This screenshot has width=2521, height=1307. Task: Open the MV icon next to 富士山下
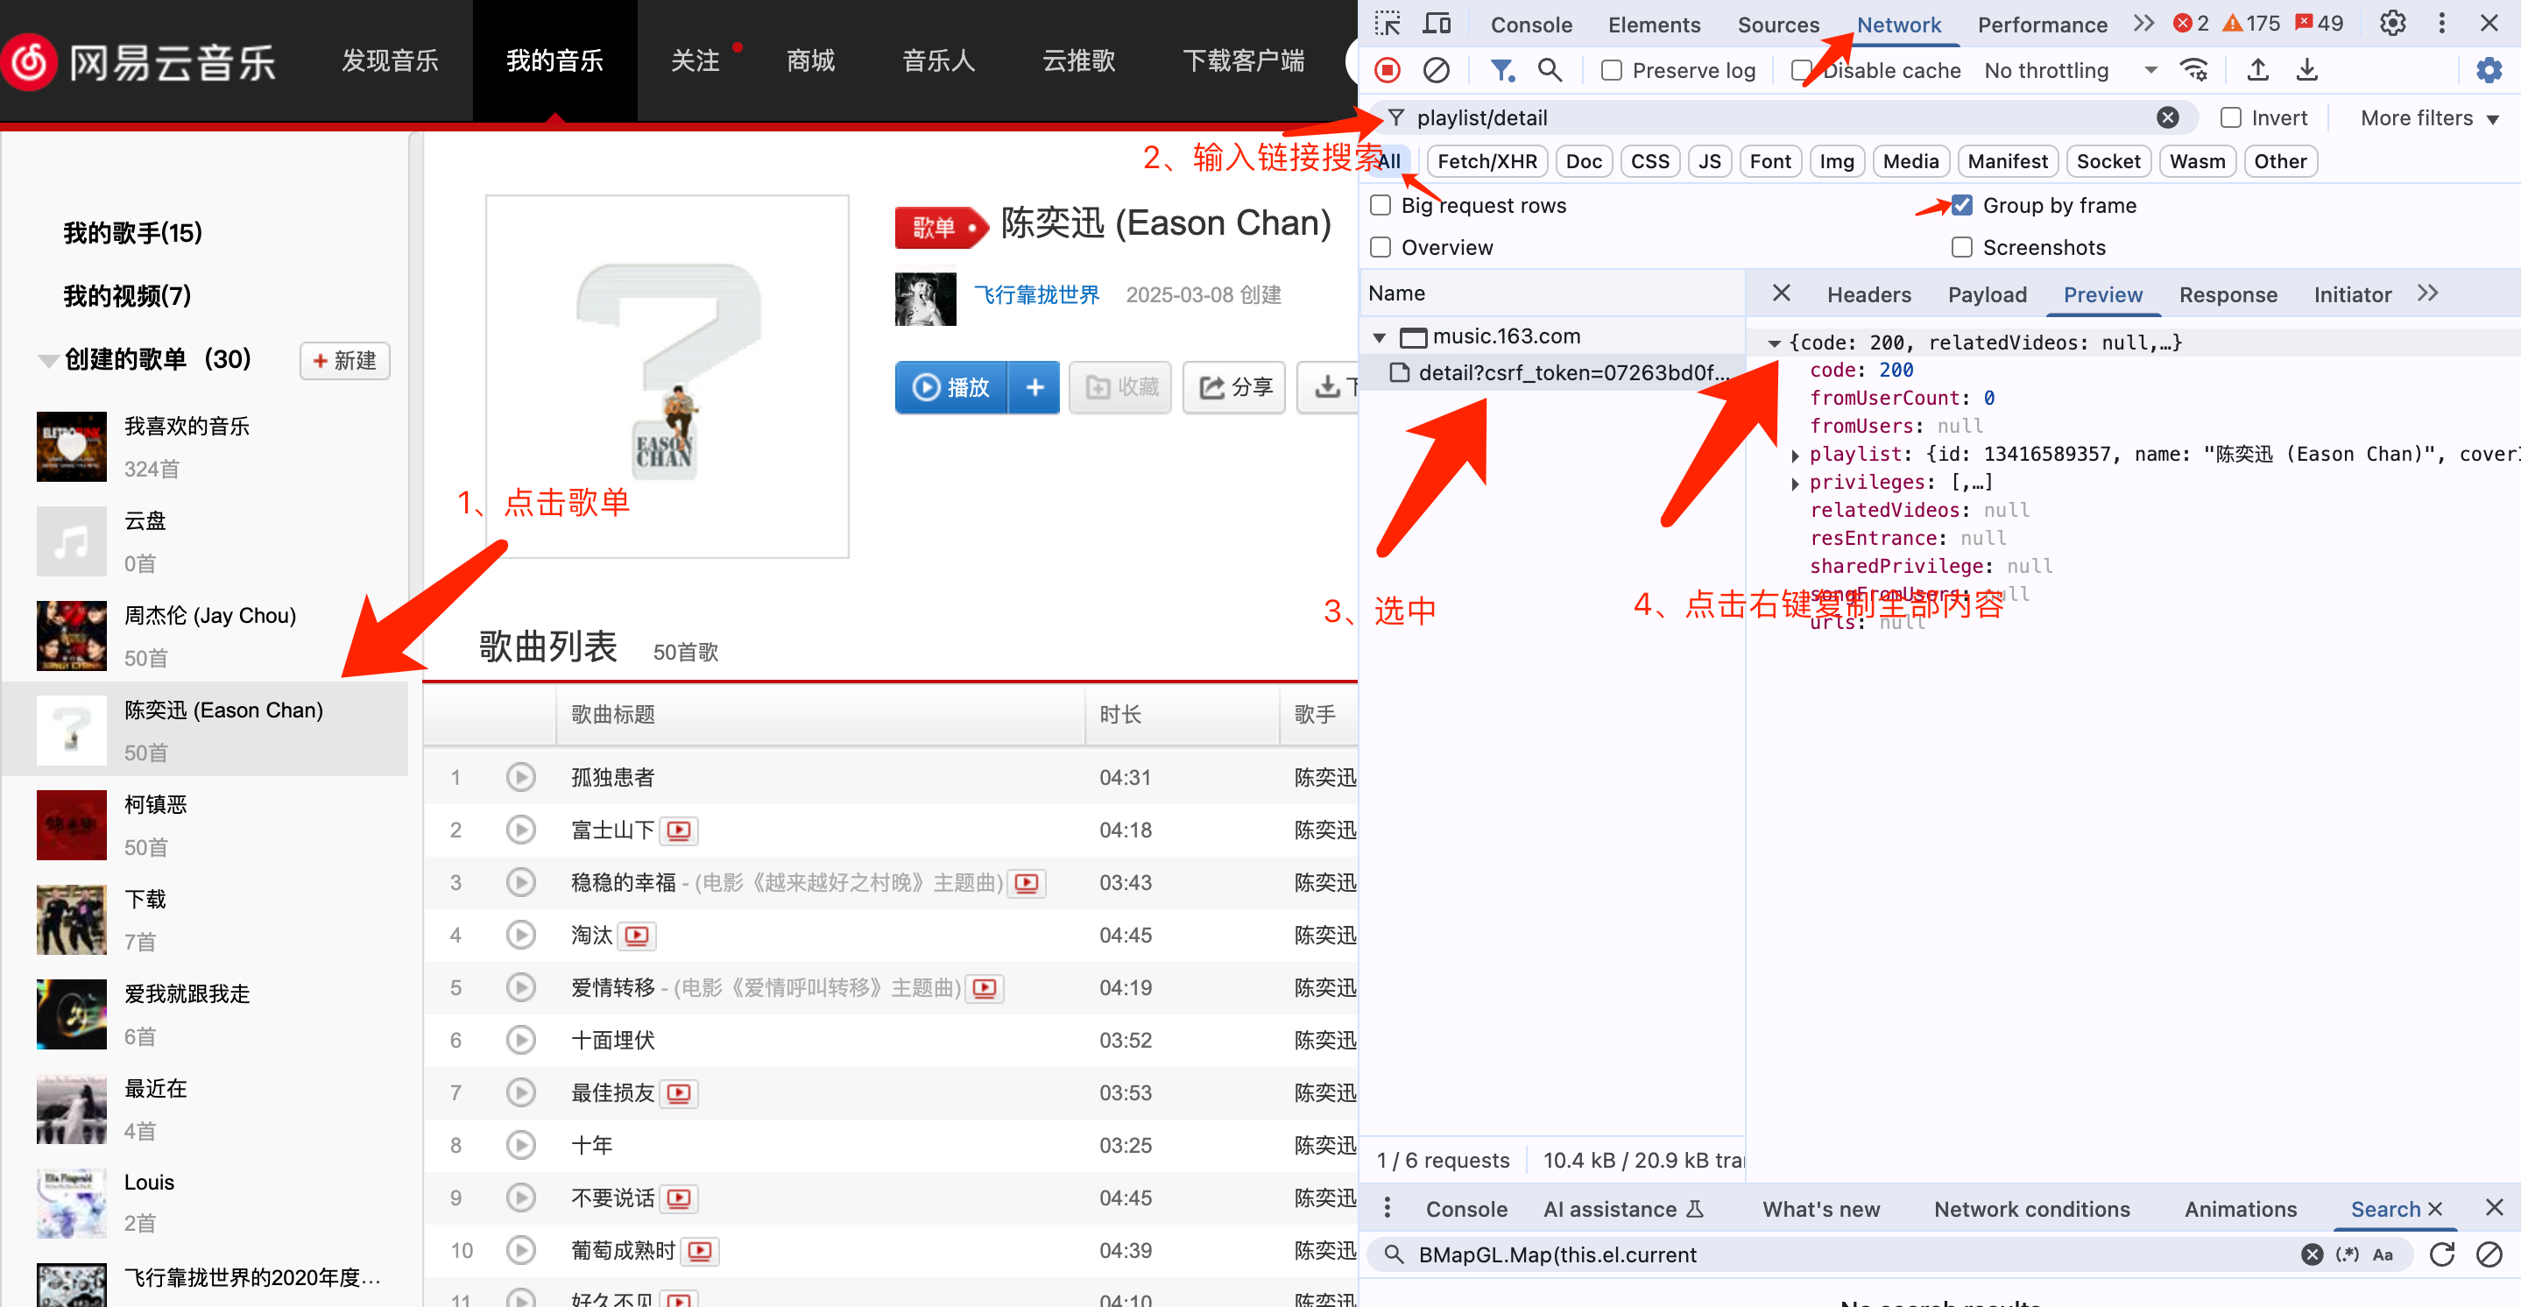click(678, 831)
